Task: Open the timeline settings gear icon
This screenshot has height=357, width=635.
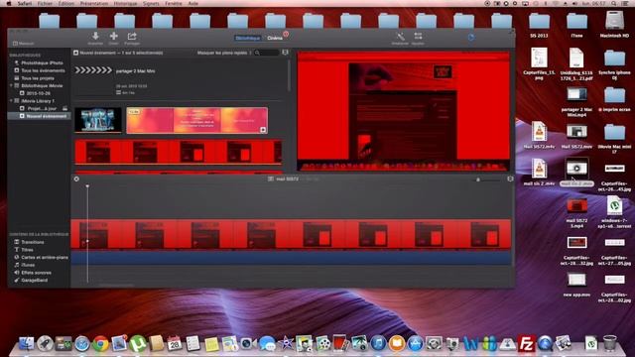Action: [x=76, y=178]
